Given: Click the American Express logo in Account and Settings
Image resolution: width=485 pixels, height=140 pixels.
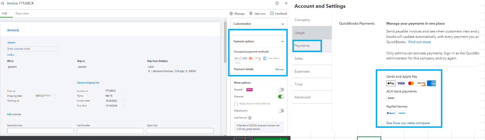Looking at the screenshot, I should pyautogui.click(x=432, y=83).
